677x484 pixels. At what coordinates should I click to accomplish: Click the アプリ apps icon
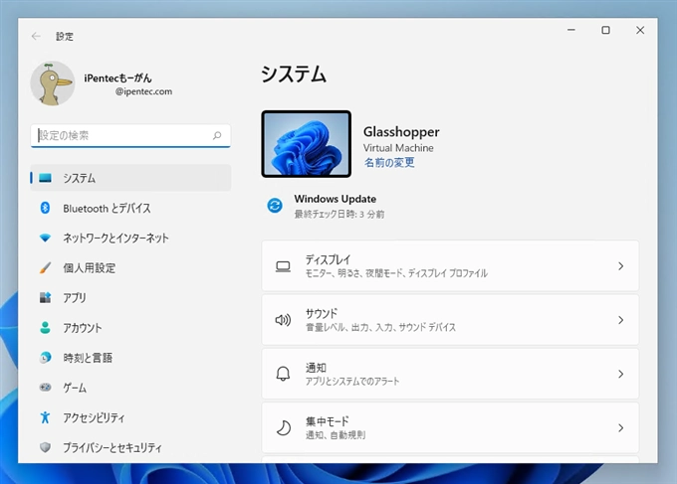click(46, 297)
